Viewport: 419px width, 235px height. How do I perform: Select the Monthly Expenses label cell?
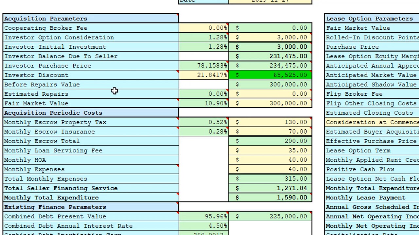tap(91, 169)
